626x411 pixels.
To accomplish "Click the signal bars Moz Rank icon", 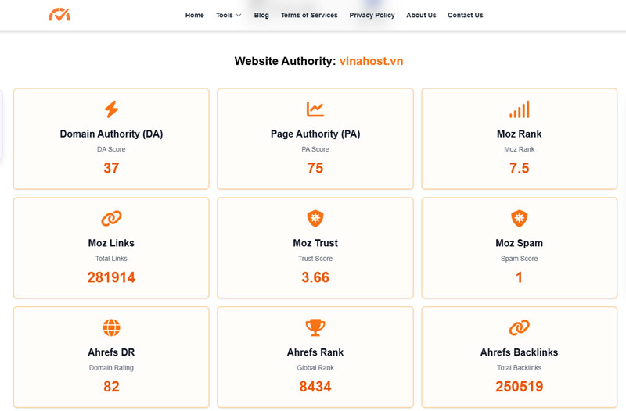I will 520,109.
